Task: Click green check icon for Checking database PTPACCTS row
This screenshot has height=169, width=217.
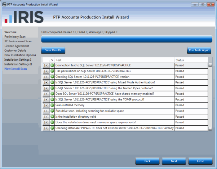Action: pyautogui.click(x=52, y=128)
